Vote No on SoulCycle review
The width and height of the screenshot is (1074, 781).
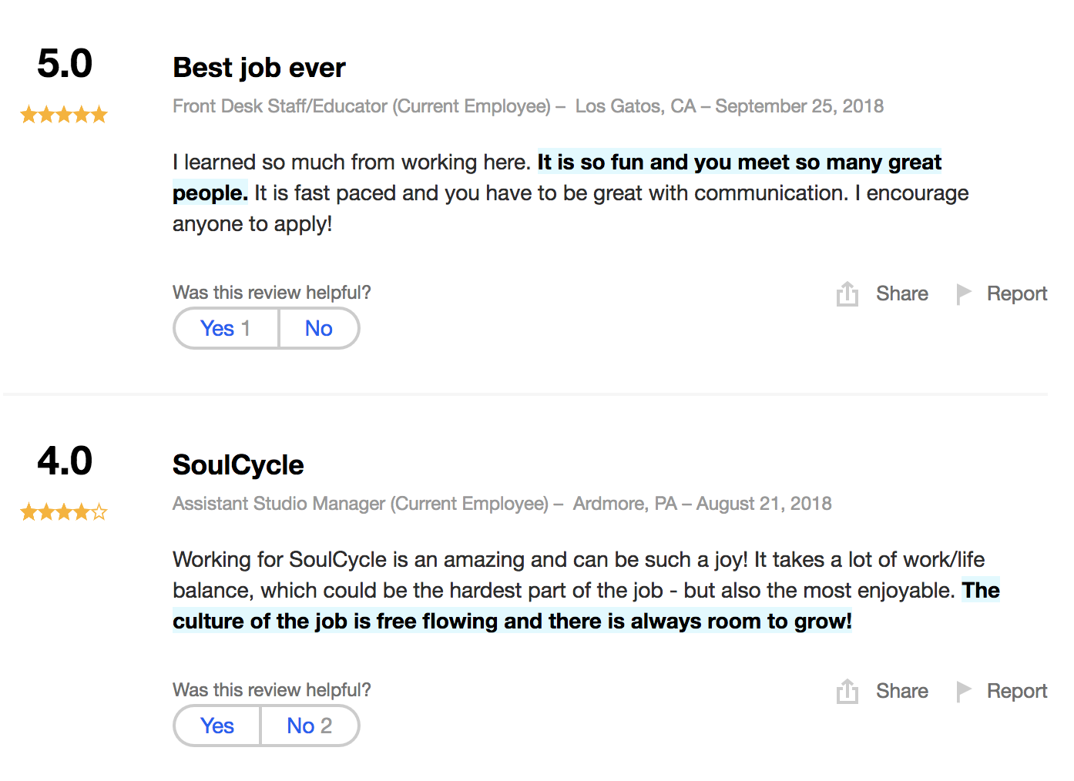click(309, 726)
